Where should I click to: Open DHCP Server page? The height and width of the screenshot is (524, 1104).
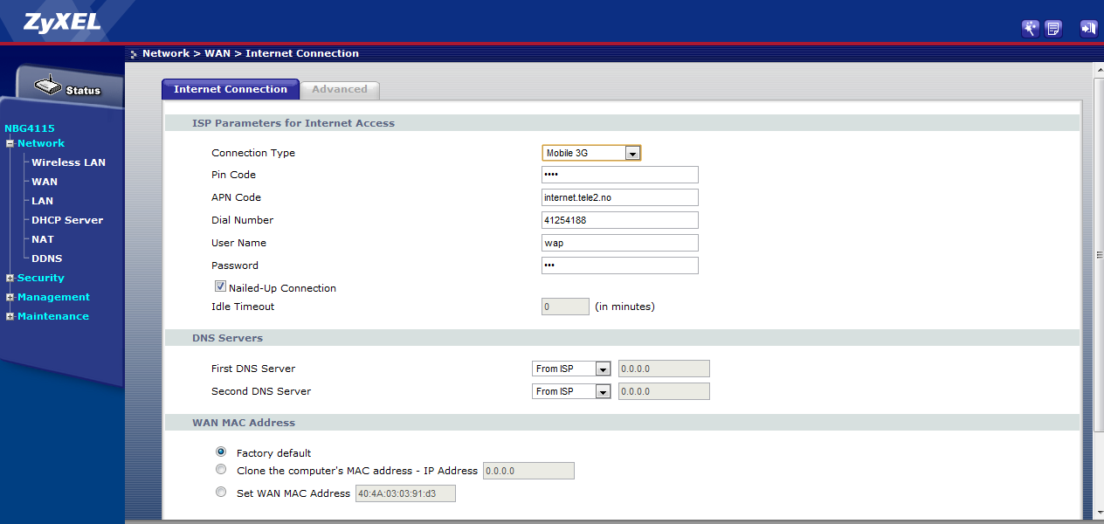[67, 220]
